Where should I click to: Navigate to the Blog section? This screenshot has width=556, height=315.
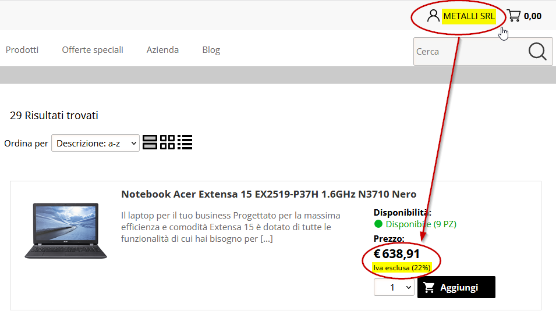[x=211, y=50]
